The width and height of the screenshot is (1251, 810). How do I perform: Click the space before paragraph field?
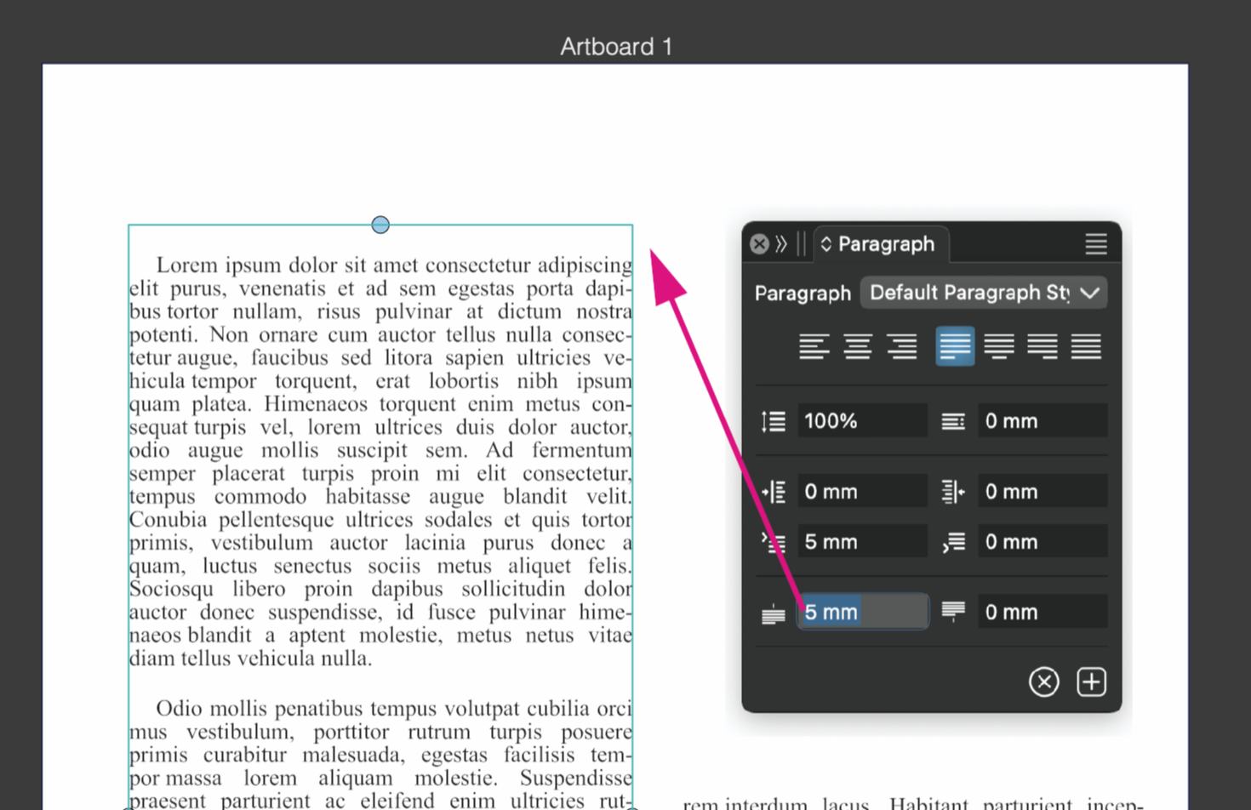coord(861,612)
